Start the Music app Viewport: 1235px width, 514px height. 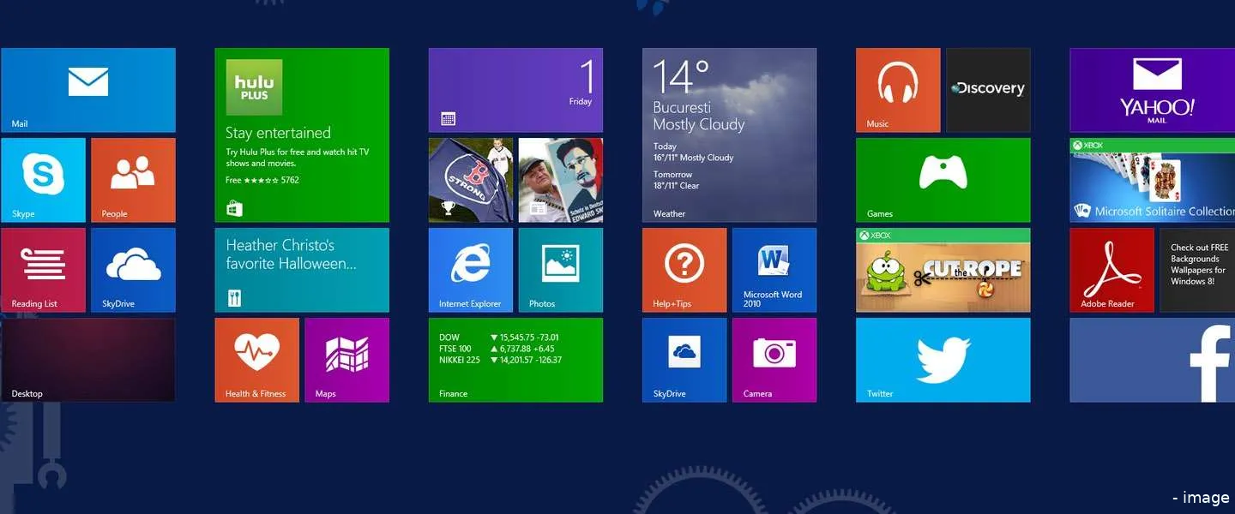click(x=897, y=90)
